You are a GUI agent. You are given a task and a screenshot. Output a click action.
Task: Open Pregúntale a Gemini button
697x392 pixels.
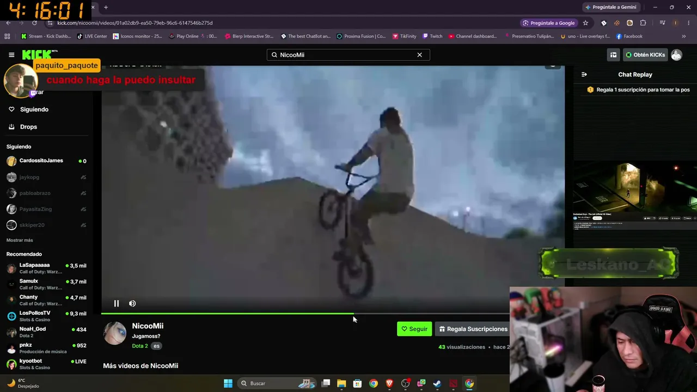coord(610,7)
